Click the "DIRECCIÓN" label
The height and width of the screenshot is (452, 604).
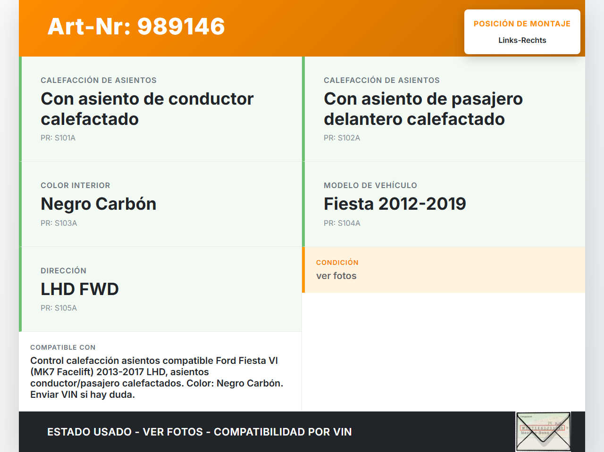coord(64,271)
